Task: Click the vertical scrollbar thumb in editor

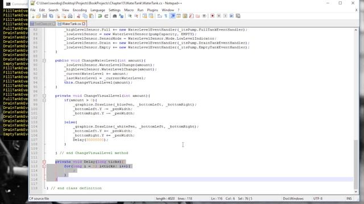Action: [x=355, y=164]
